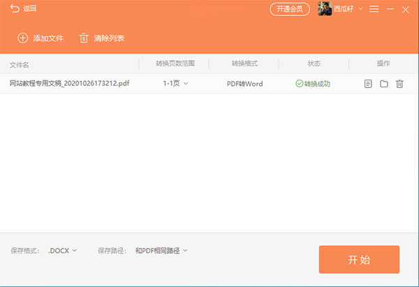
Task: Open the 1-1页 page range dropdown
Action: pos(175,83)
